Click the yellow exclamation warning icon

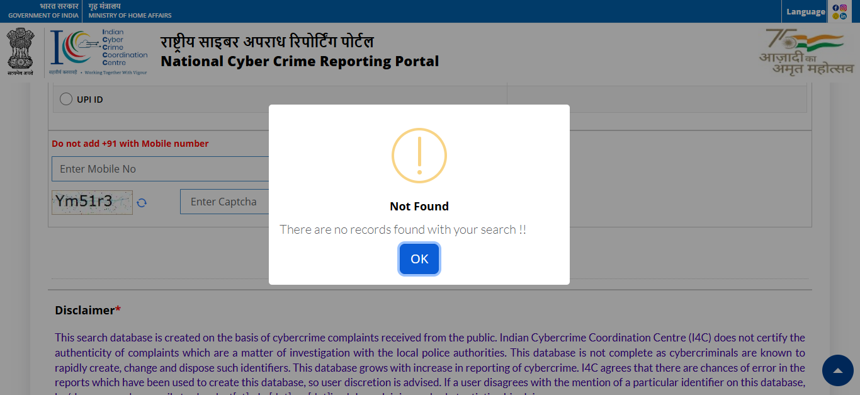(x=419, y=156)
